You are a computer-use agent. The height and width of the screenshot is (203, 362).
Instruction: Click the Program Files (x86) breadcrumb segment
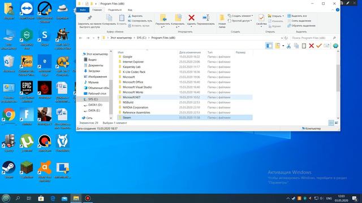click(x=163, y=38)
